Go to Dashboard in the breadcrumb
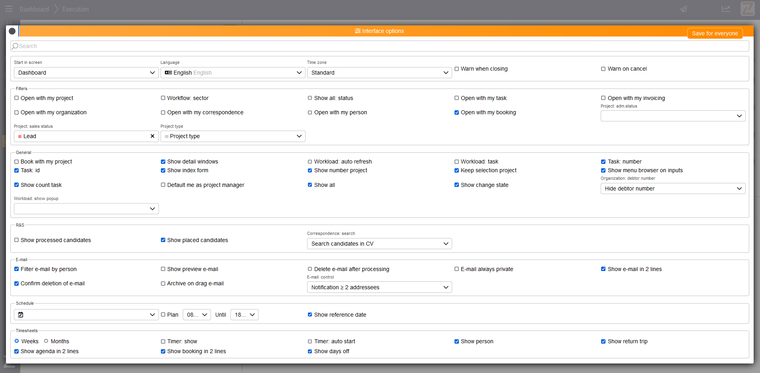This screenshot has height=373, width=760. point(34,9)
